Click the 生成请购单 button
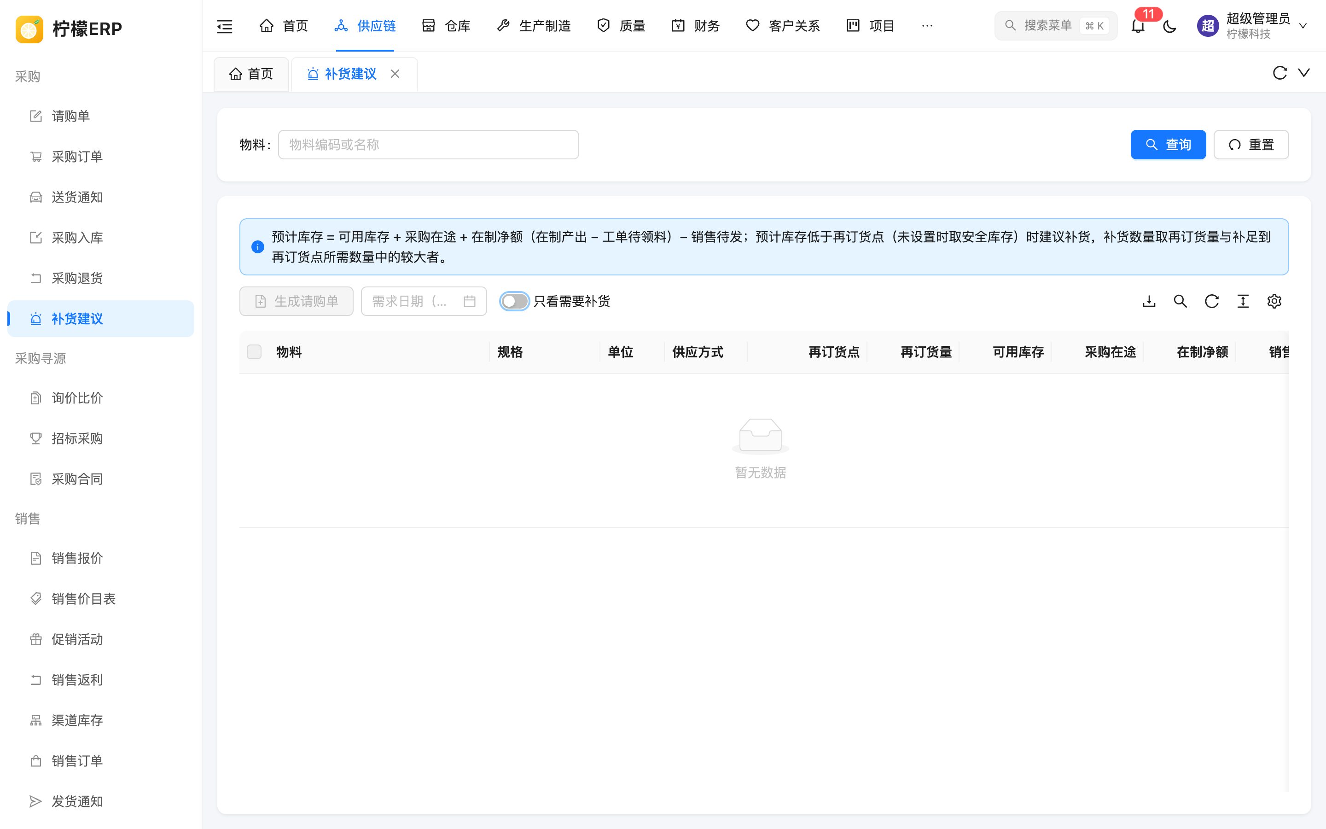 tap(297, 301)
